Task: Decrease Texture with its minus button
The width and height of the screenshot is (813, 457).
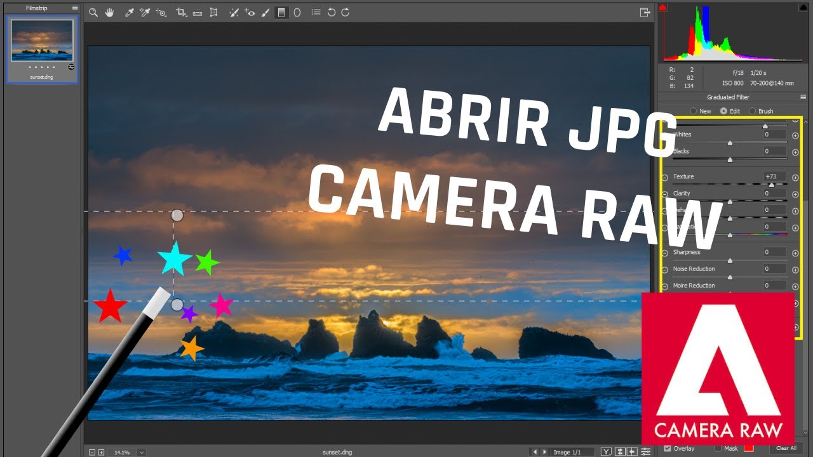Action: point(665,178)
